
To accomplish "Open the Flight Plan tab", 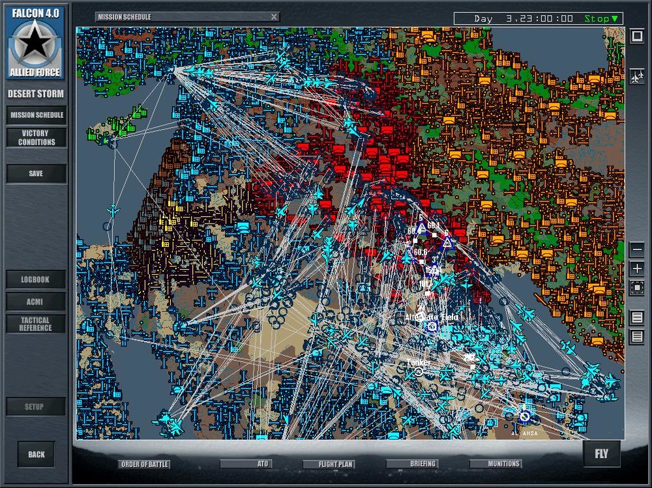I will pyautogui.click(x=329, y=465).
